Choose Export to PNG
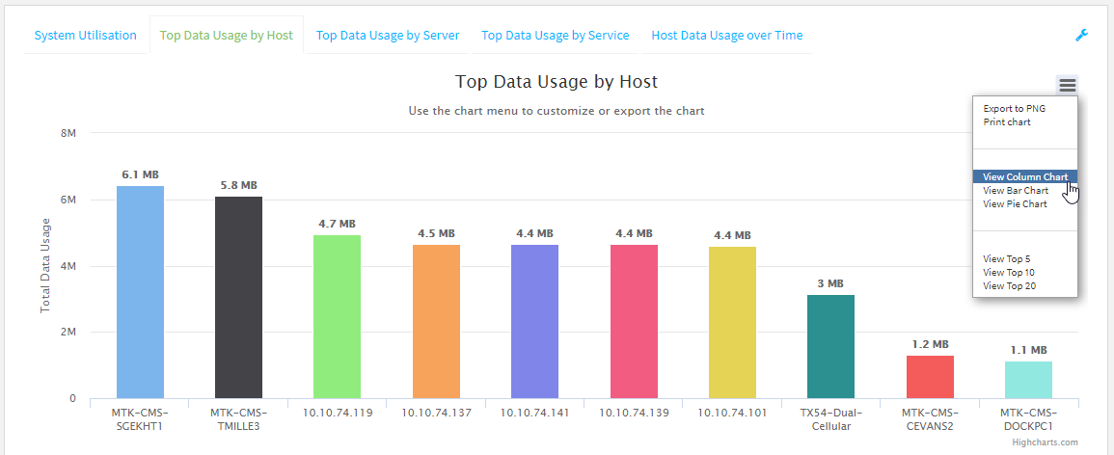1114x455 pixels. (1014, 108)
